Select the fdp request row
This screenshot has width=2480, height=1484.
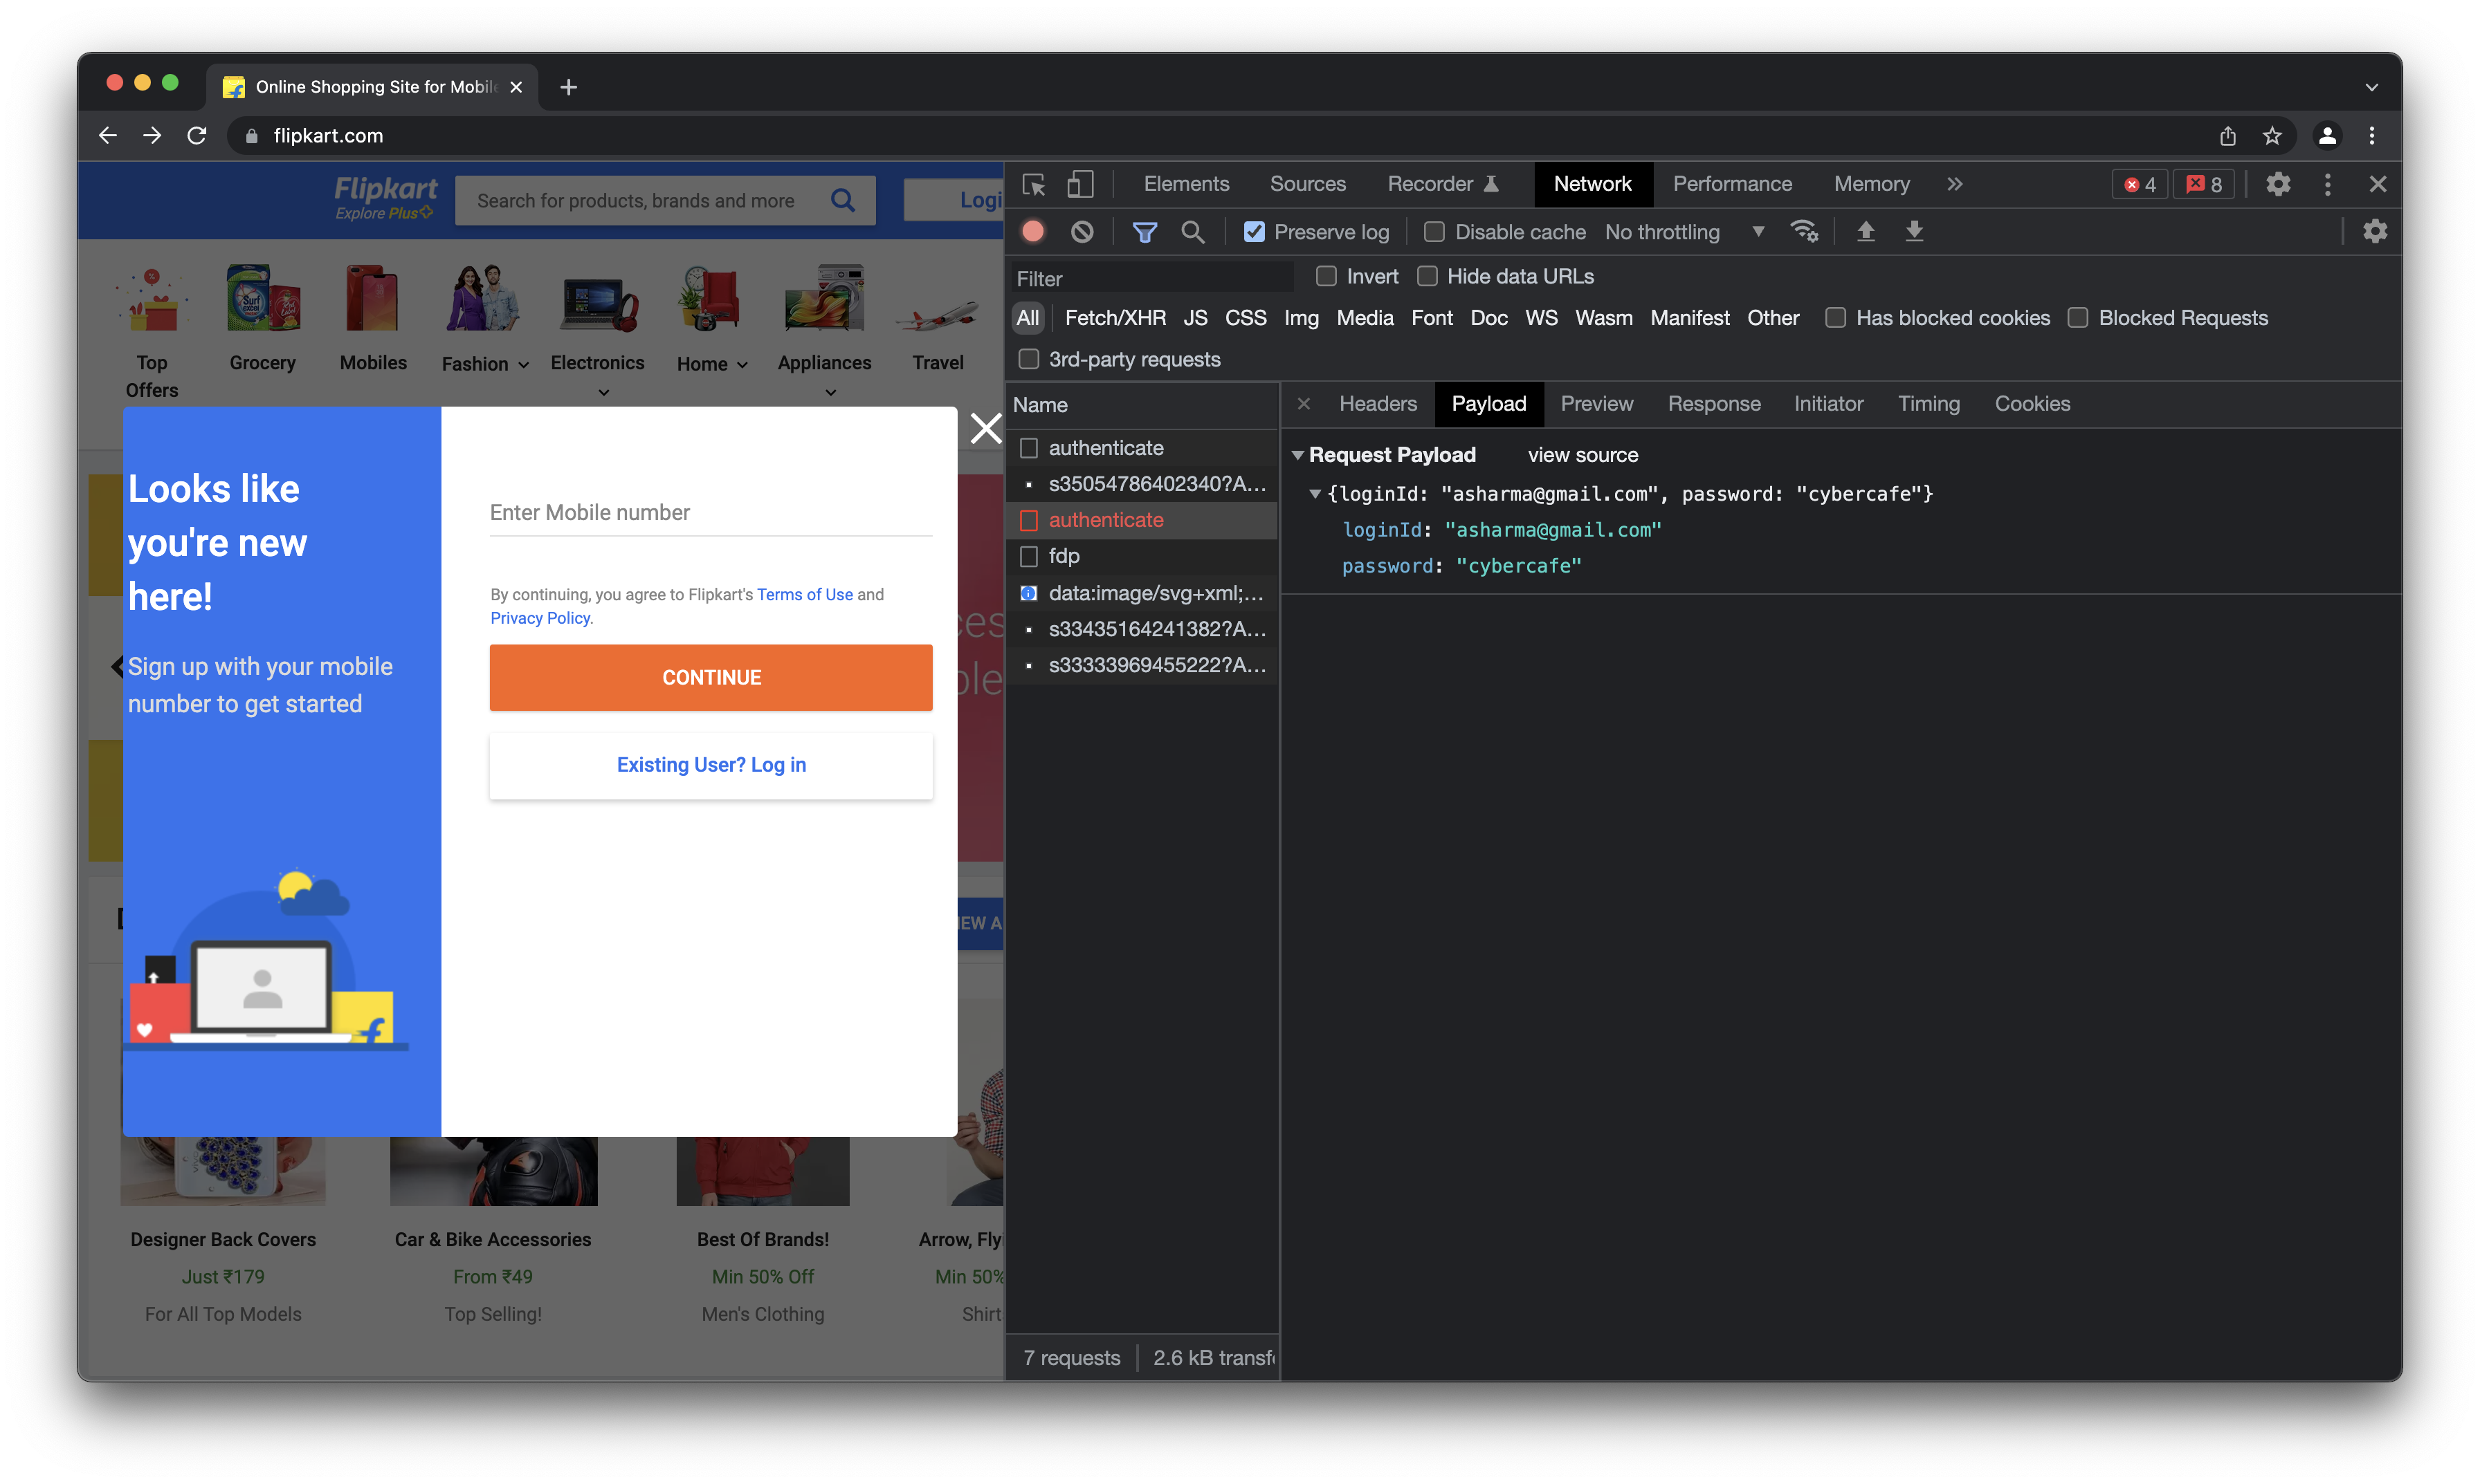(1142, 556)
